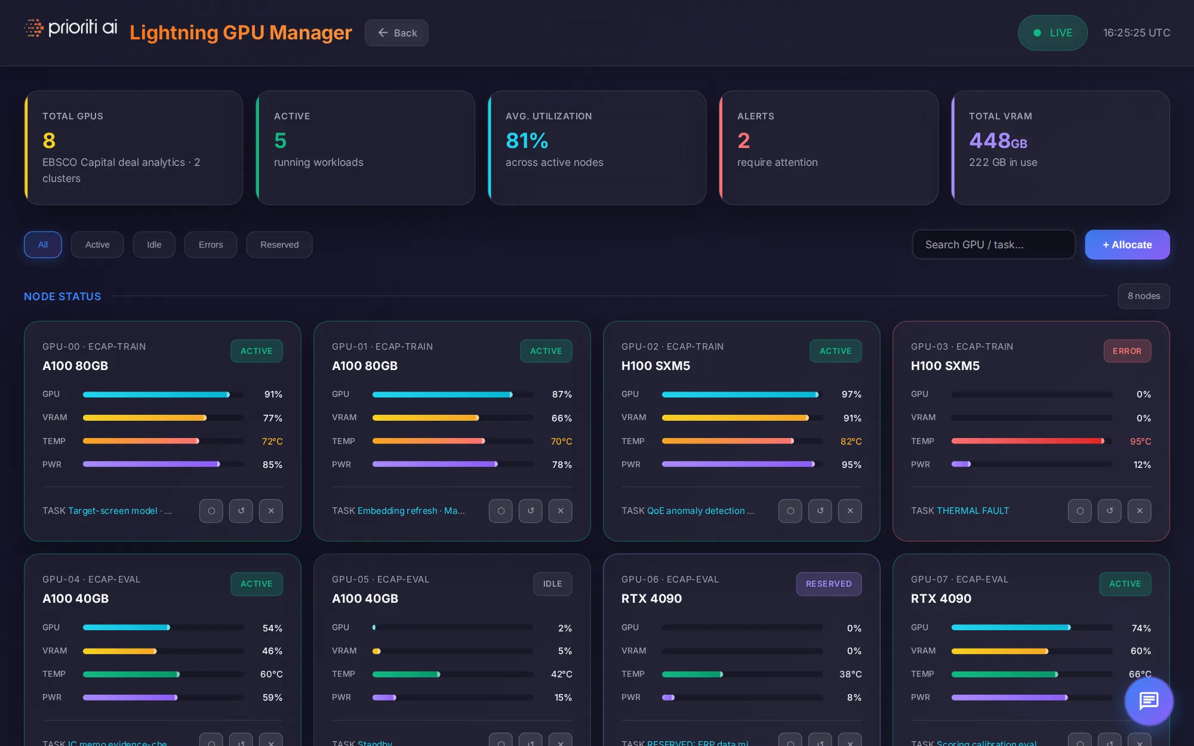
Task: Open the QoE anomaly detection task
Action: (700, 511)
